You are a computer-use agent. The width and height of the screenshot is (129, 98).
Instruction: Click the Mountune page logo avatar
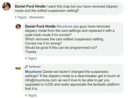(x=18, y=68)
